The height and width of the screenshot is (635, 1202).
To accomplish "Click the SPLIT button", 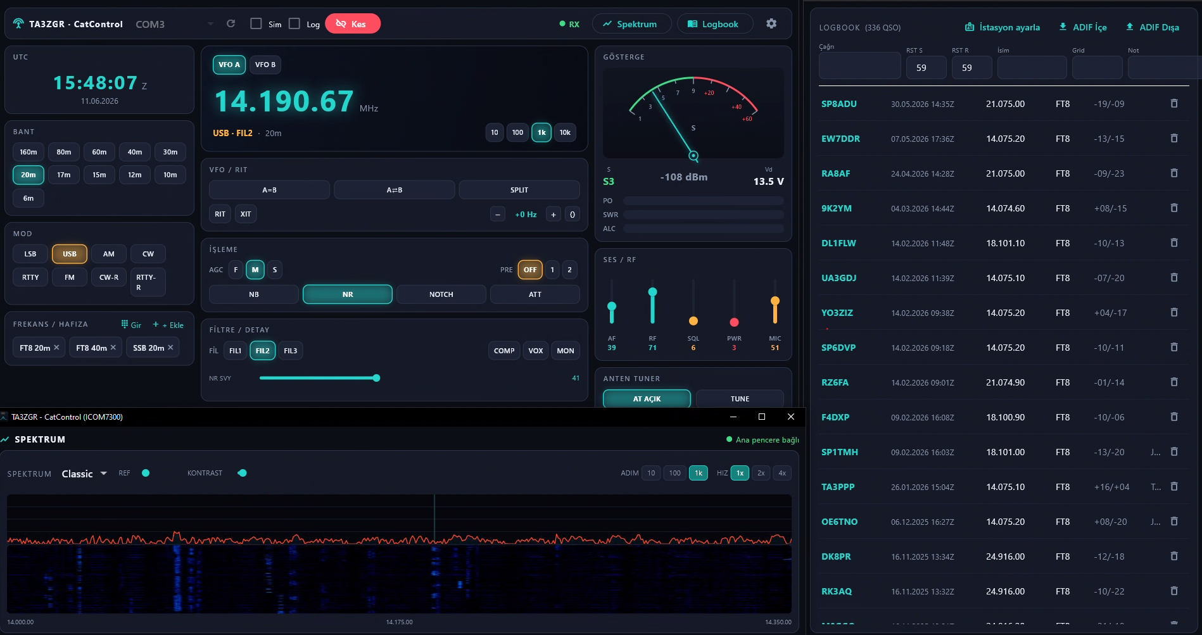I will (x=519, y=190).
